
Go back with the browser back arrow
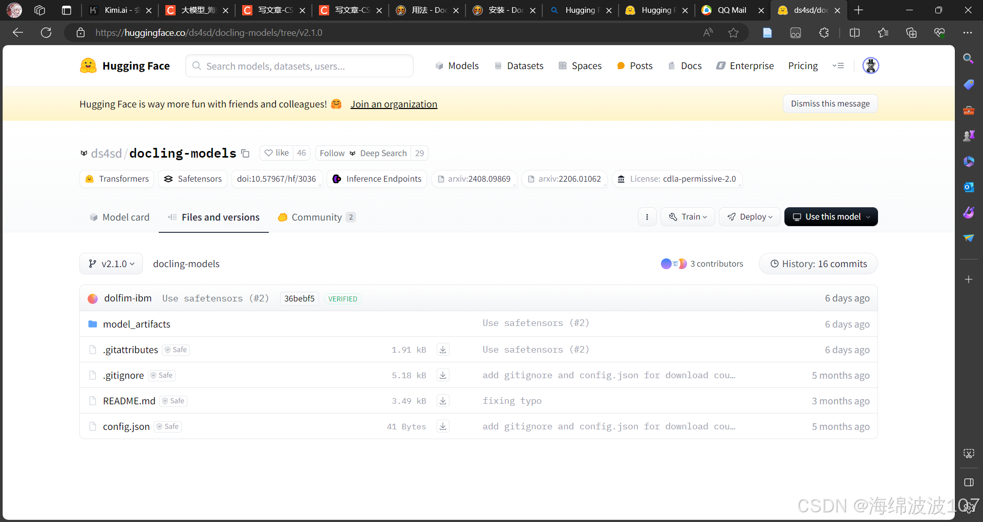(x=18, y=33)
